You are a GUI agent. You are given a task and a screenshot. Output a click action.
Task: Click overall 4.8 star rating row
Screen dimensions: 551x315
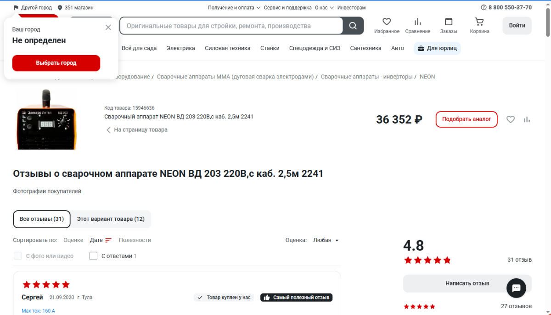(427, 260)
